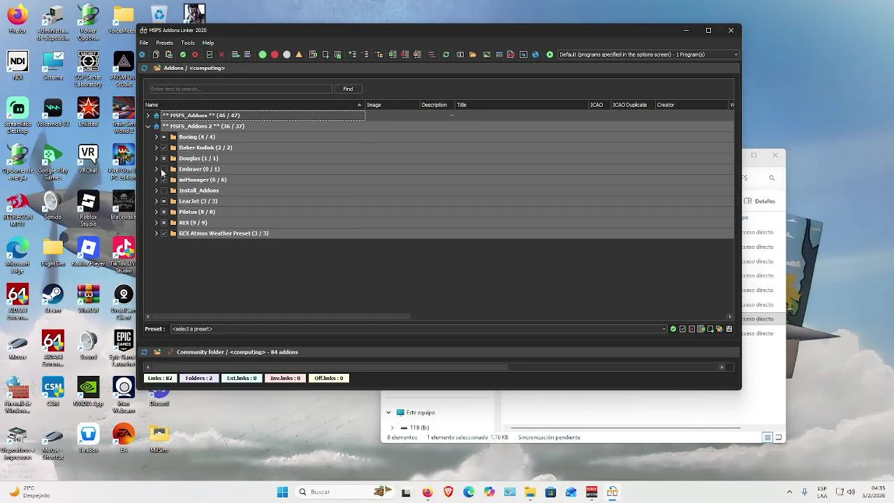Viewport: 894px width, 503px height.
Task: Toggle the Install_Addons checkbox
Action: pyautogui.click(x=164, y=191)
